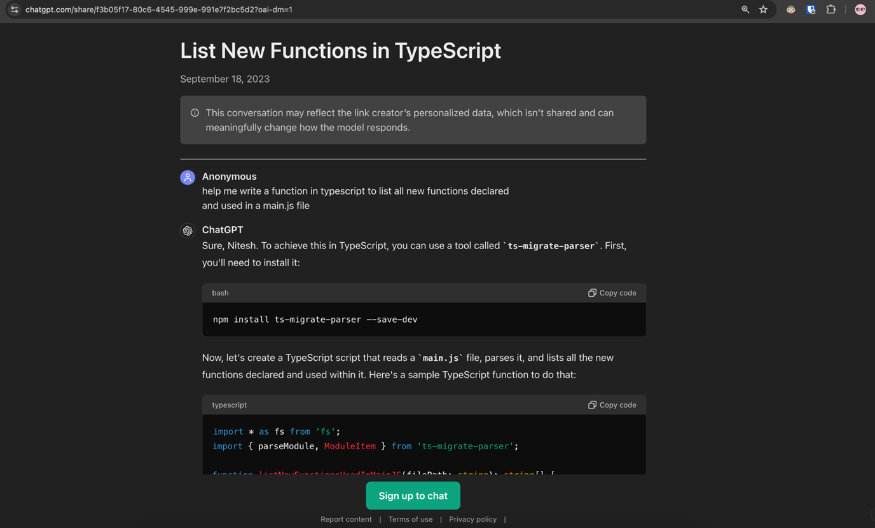This screenshot has height=528, width=875.
Task: Click the September 18, 2023 date
Action: [224, 79]
